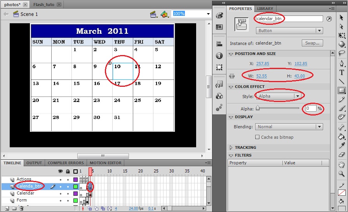The width and height of the screenshot is (348, 212).
Task: Open the Align panel icon
Action: tap(219, 44)
